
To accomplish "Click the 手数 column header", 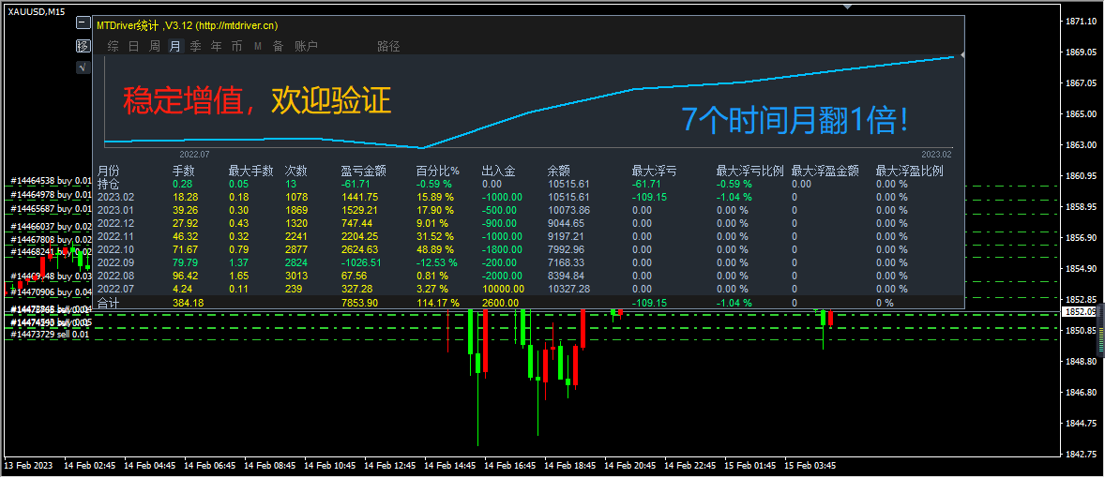I will click(x=184, y=171).
